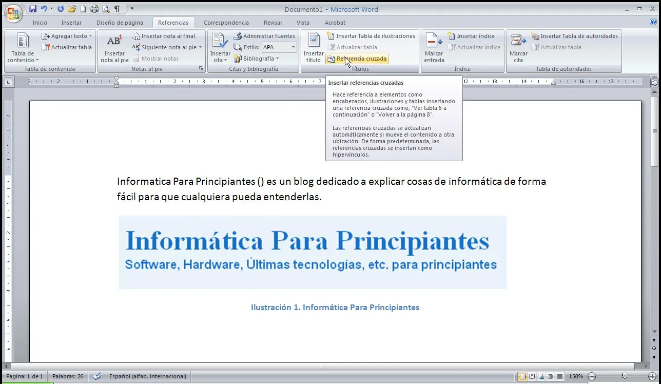
Task: Open the Insertar cita dropdown
Action: pyautogui.click(x=220, y=48)
